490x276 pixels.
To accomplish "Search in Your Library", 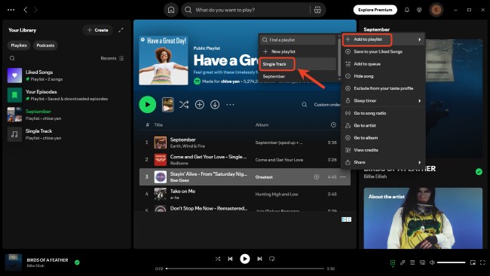I will pyautogui.click(x=12, y=58).
